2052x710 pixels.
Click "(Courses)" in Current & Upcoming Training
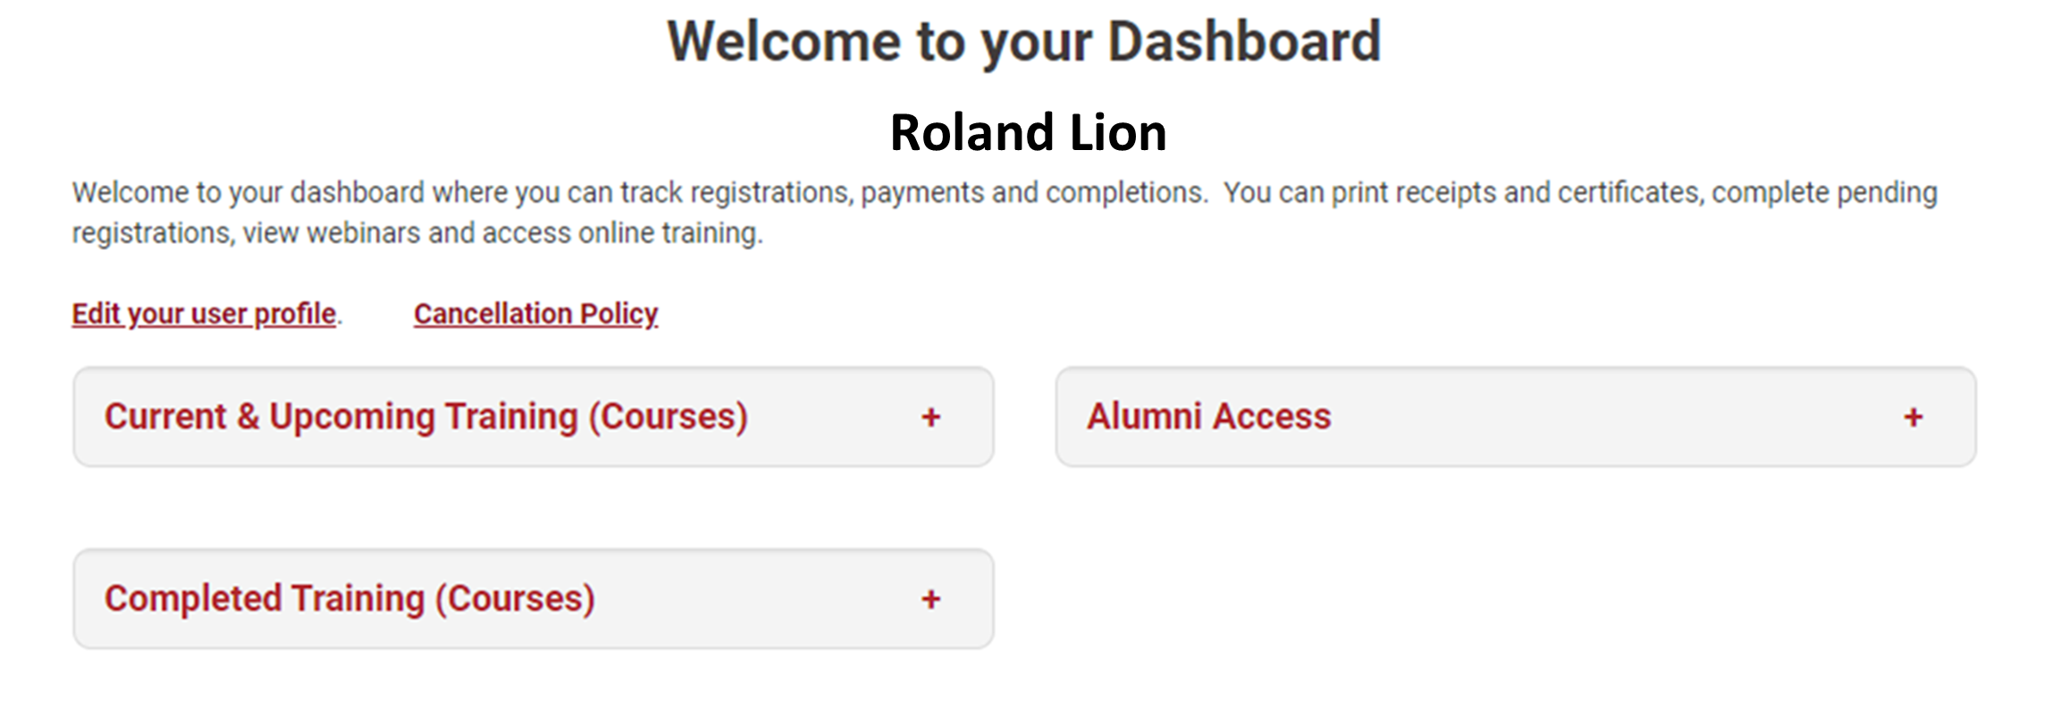[x=668, y=417]
